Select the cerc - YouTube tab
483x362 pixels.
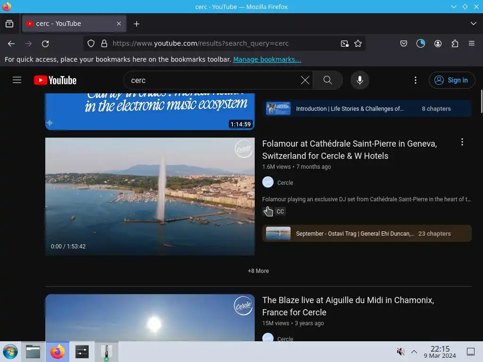tap(74, 24)
